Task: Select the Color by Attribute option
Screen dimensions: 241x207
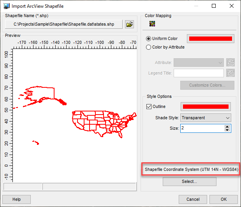Action: [148, 47]
